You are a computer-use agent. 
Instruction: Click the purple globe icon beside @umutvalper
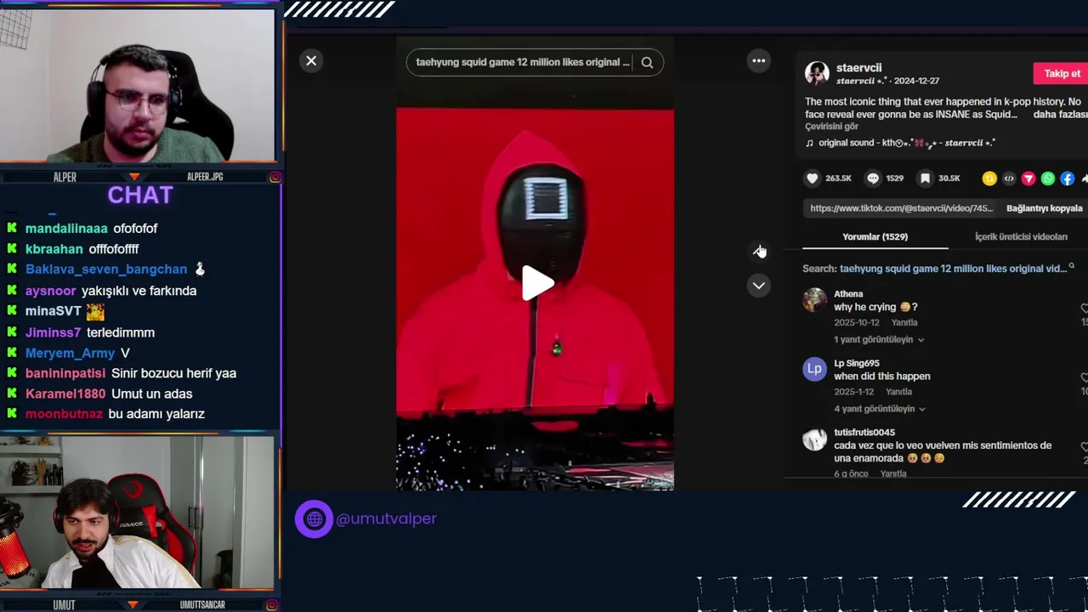click(x=314, y=518)
